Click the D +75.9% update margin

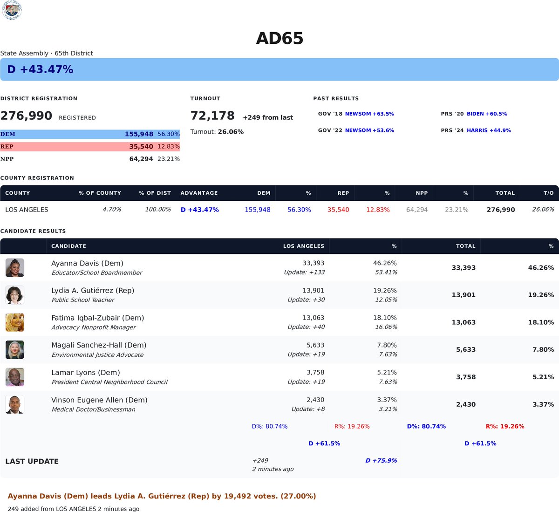coord(381,461)
